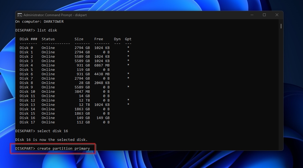The width and height of the screenshot is (303, 168).
Task: Click the Gpt asterisk on Disk 13 row
Action: tap(128, 104)
